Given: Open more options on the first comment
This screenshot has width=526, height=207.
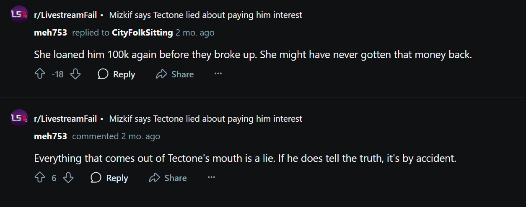Looking at the screenshot, I should (218, 74).
